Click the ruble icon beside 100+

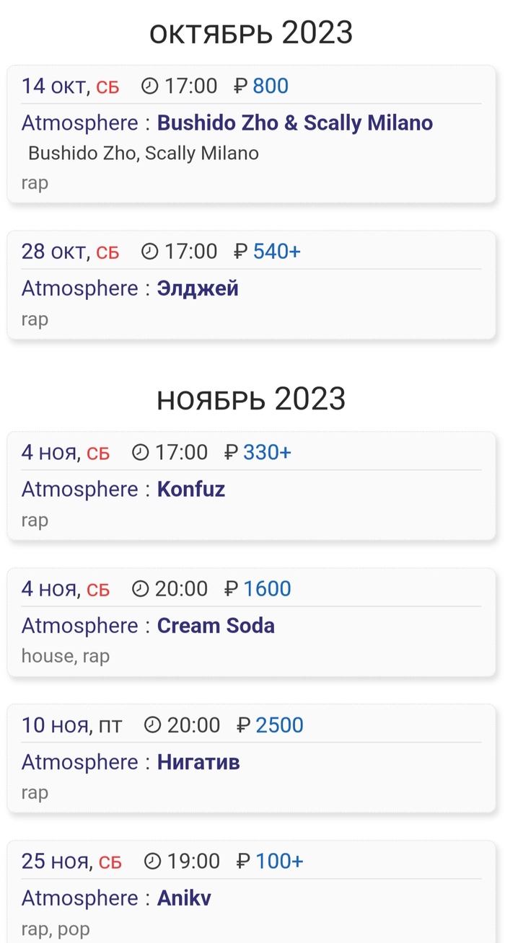pyautogui.click(x=244, y=862)
